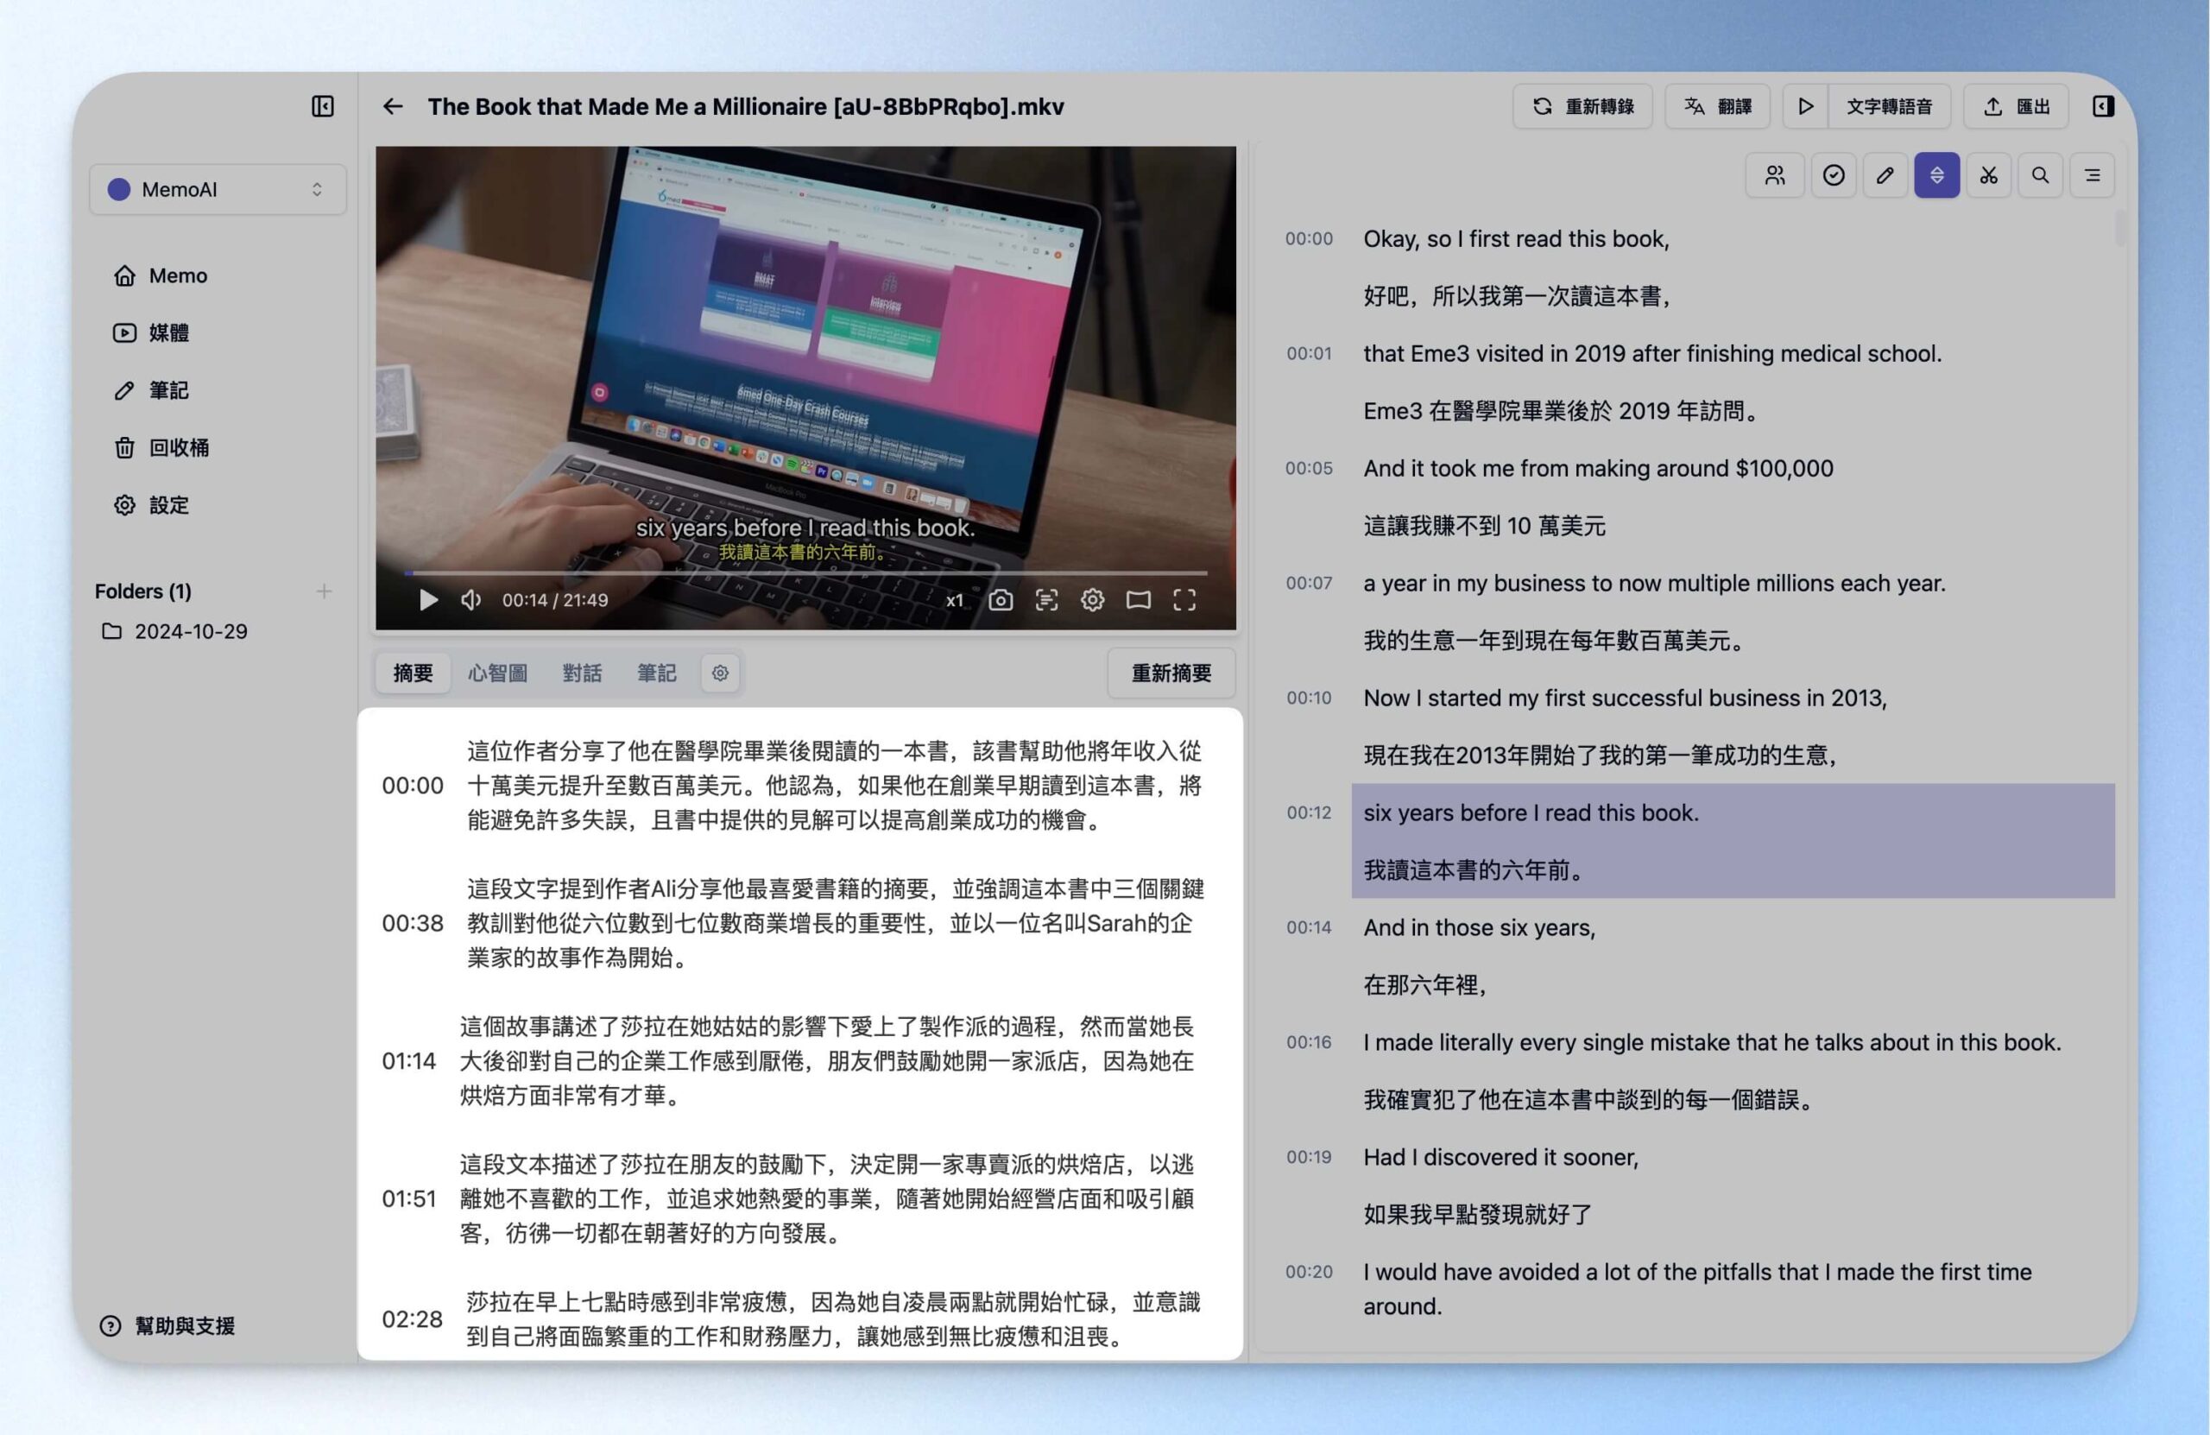Open 回收桶 trash in the sidebar
The image size is (2210, 1435).
coord(161,448)
